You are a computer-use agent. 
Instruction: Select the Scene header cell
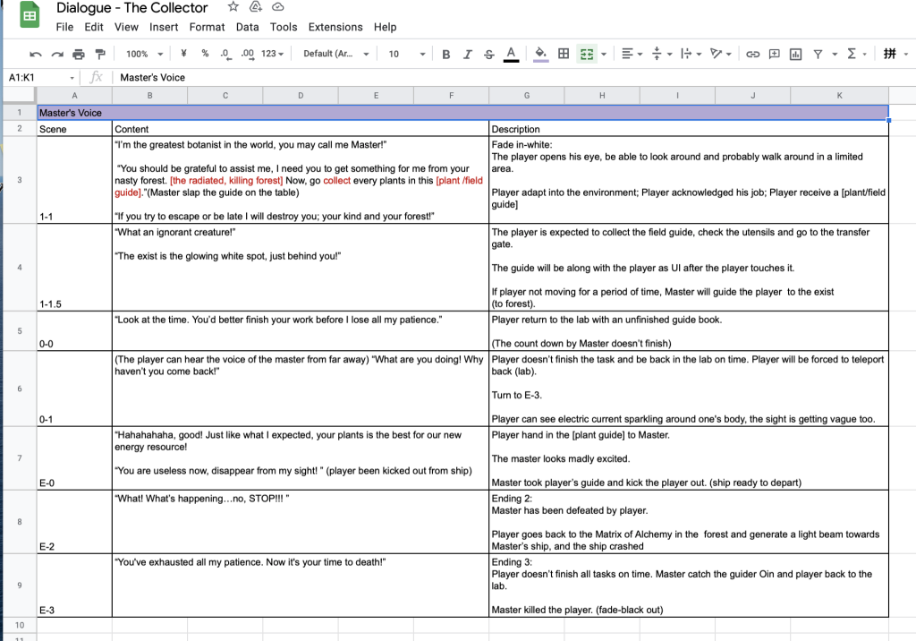tap(74, 129)
